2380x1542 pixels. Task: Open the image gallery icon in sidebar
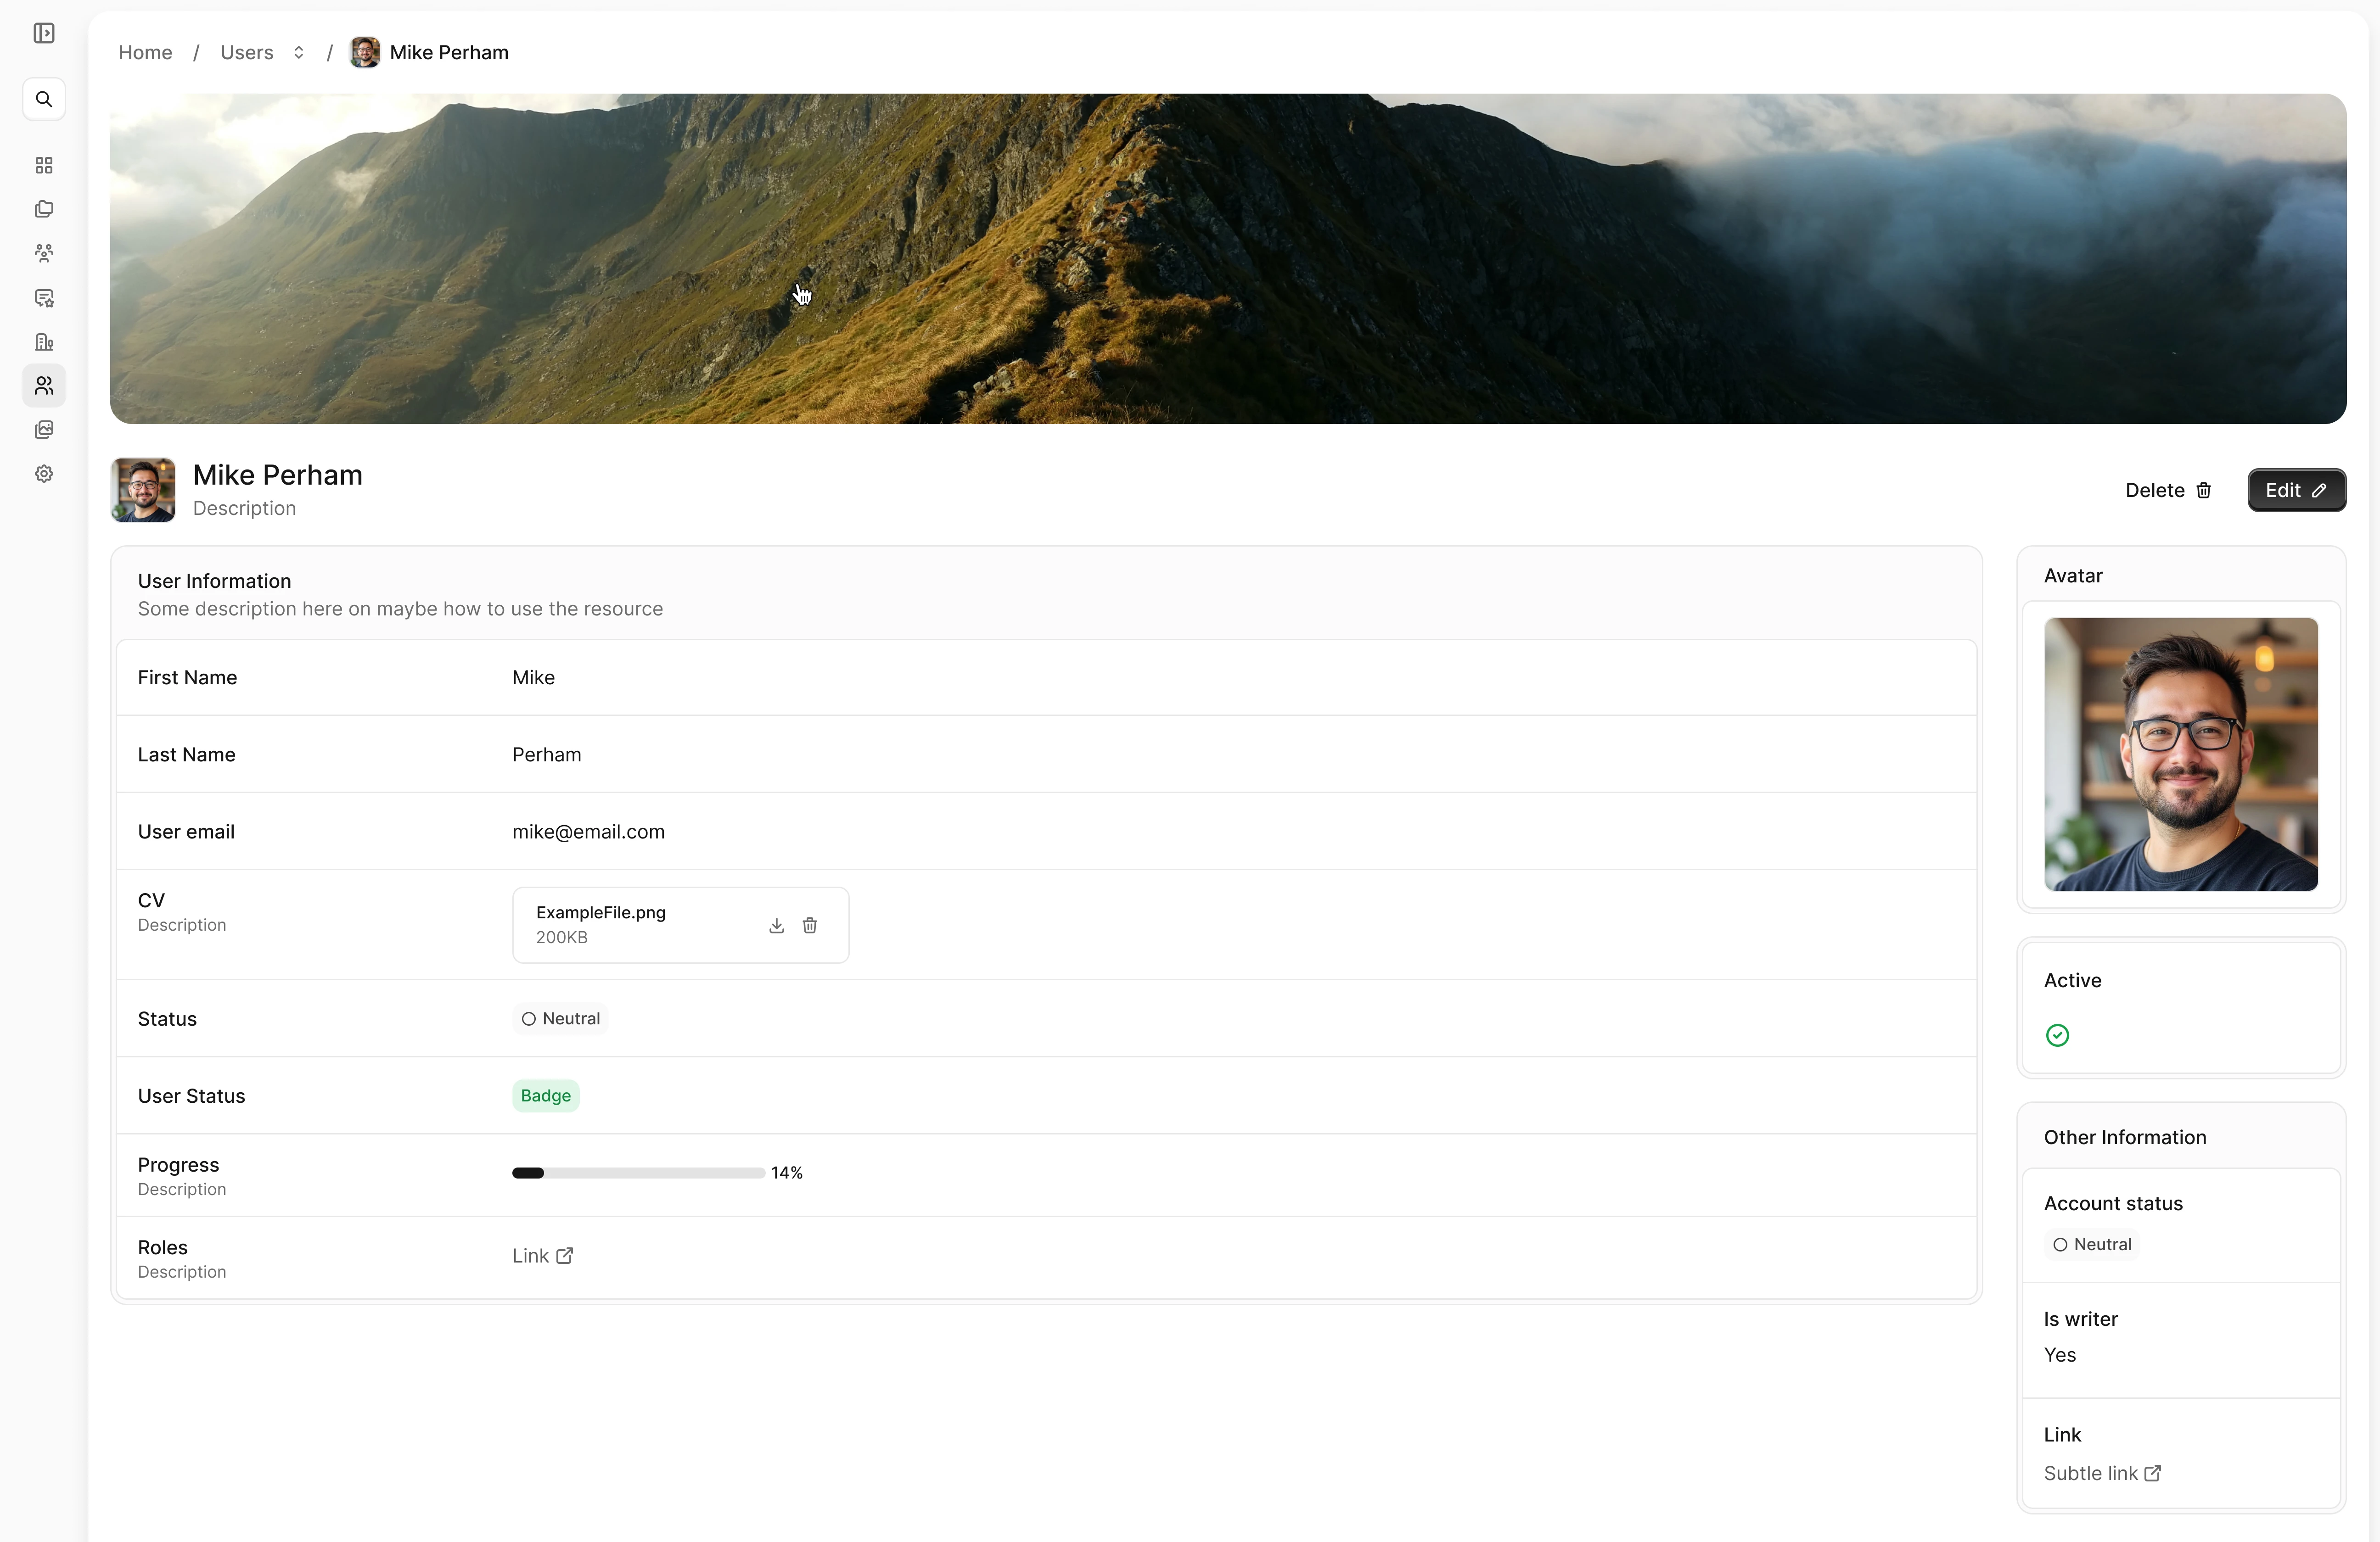coord(44,430)
